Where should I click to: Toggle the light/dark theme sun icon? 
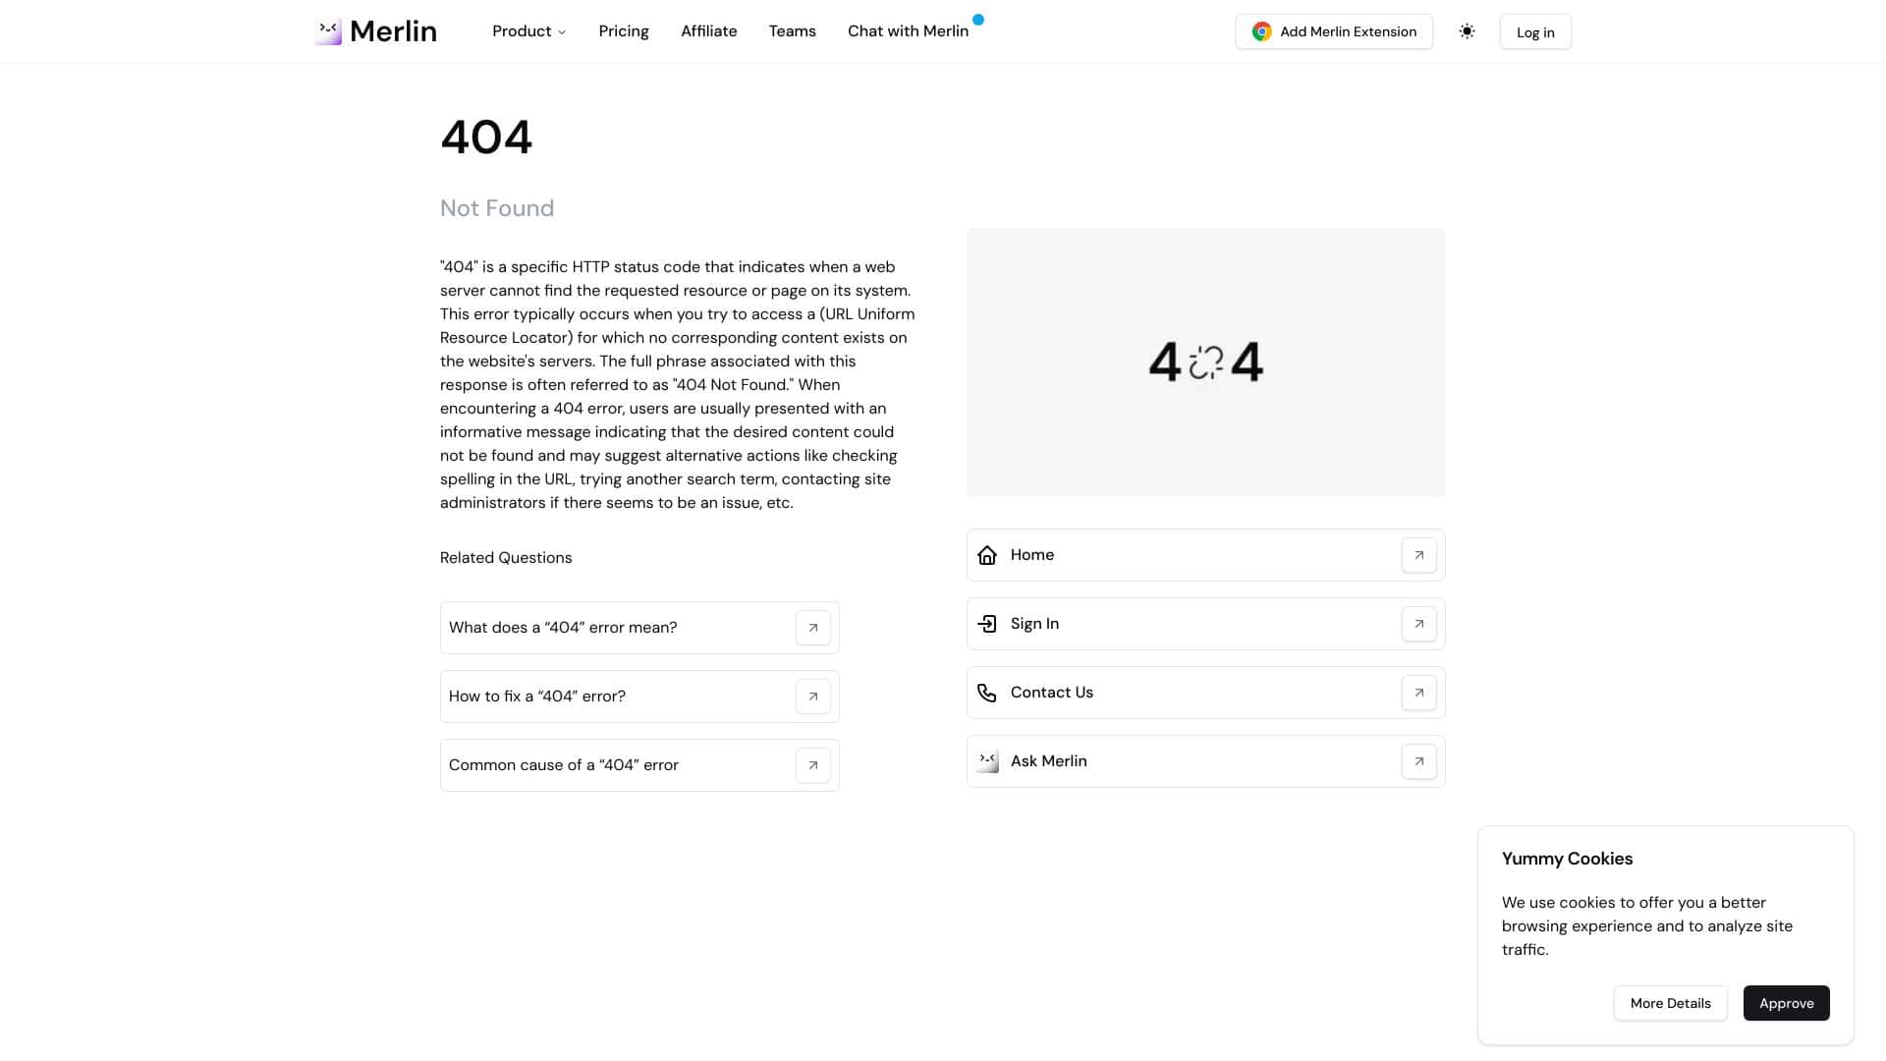[1467, 31]
